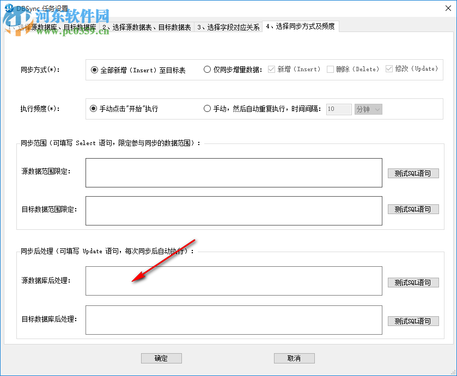Viewport: 457px width, 376px height.
Task: Click 测试SQL语句 beside 目标数据库后处理
Action: [x=413, y=321]
